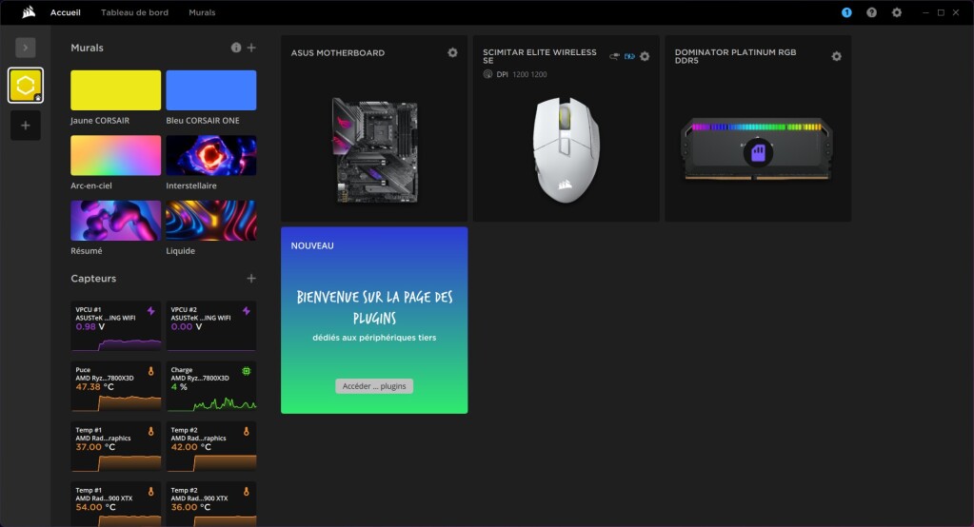
Task: Click the VPCU #2 lightning bolt icon
Action: [x=247, y=310]
